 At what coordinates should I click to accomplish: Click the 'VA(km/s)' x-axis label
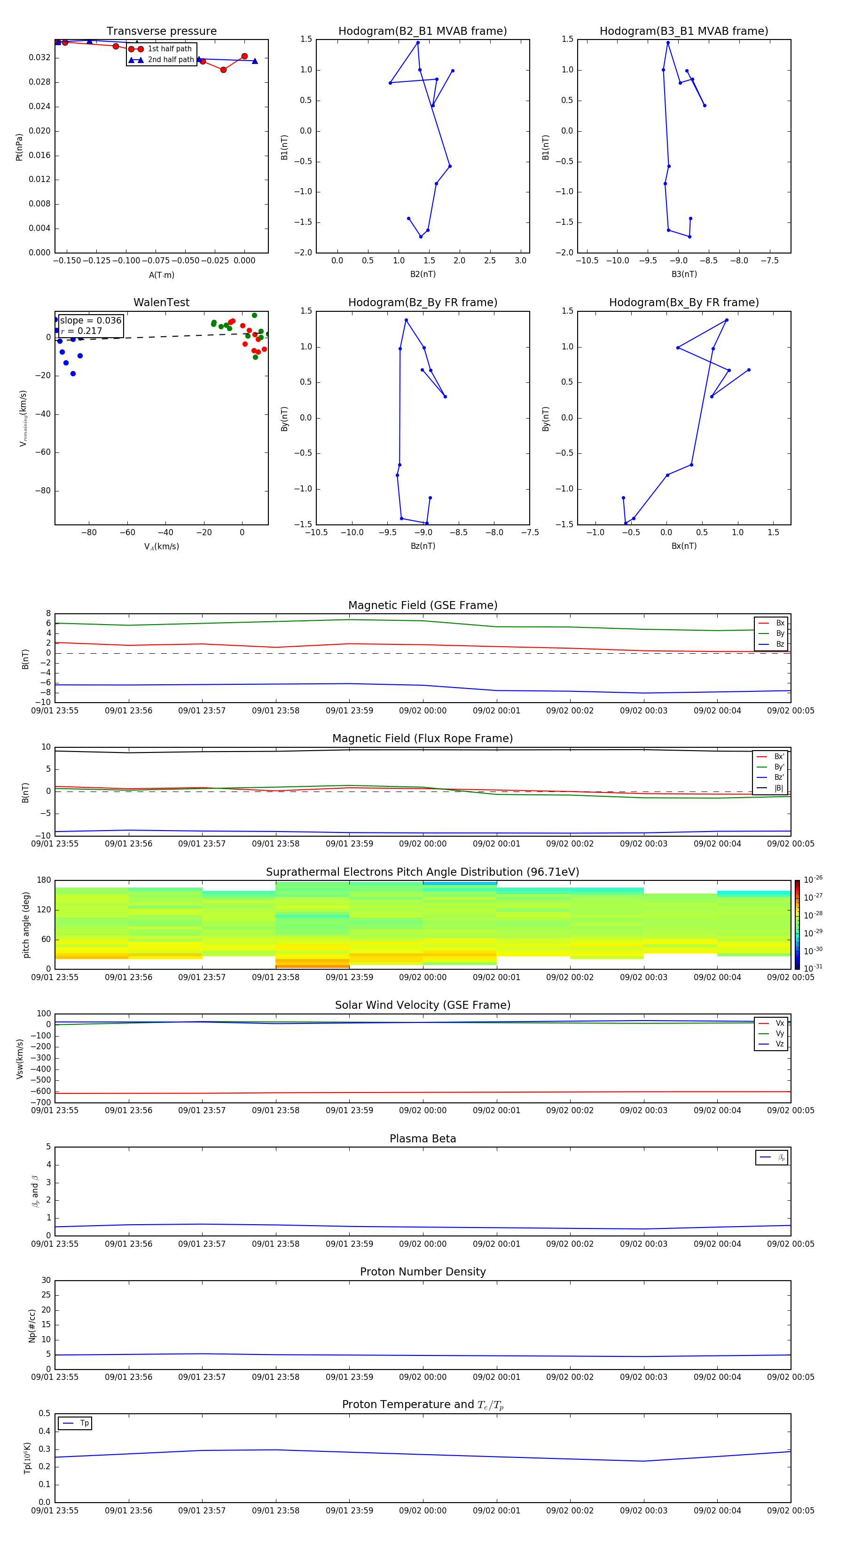(x=161, y=546)
